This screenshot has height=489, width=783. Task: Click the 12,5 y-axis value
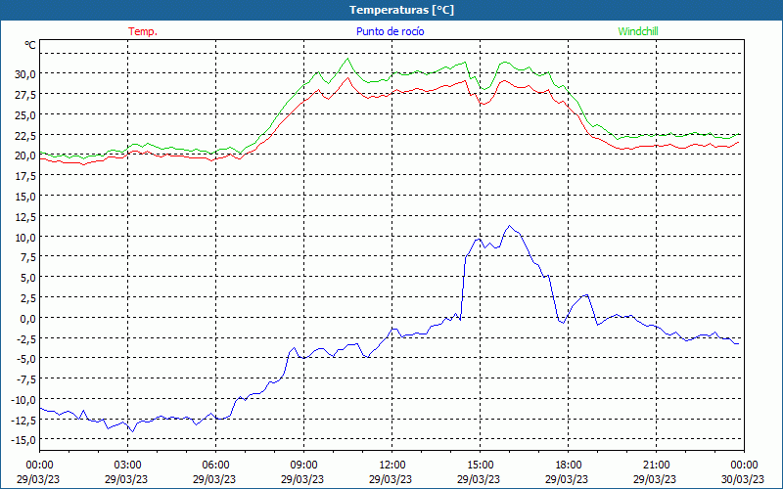click(x=25, y=216)
